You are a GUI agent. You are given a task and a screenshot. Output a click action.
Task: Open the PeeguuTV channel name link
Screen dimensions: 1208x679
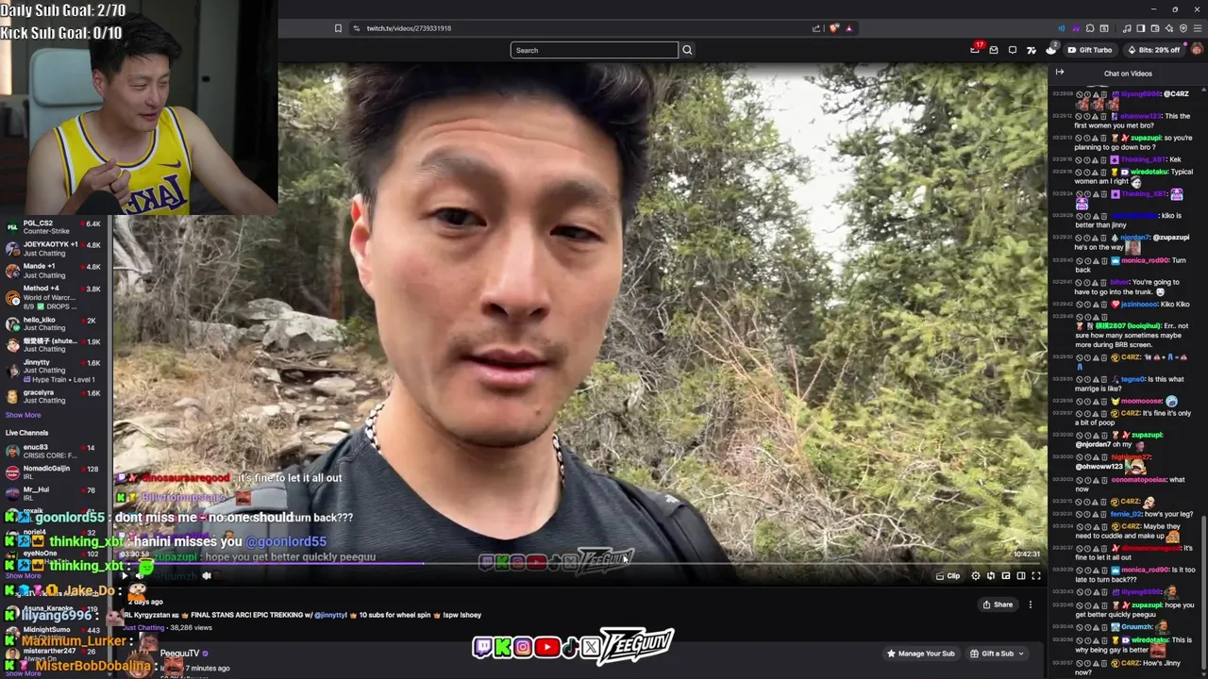(x=179, y=654)
